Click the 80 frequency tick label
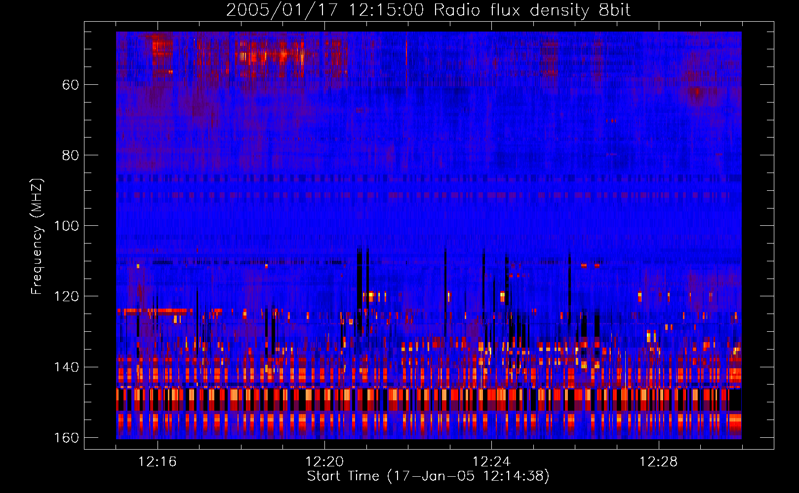 [70, 155]
